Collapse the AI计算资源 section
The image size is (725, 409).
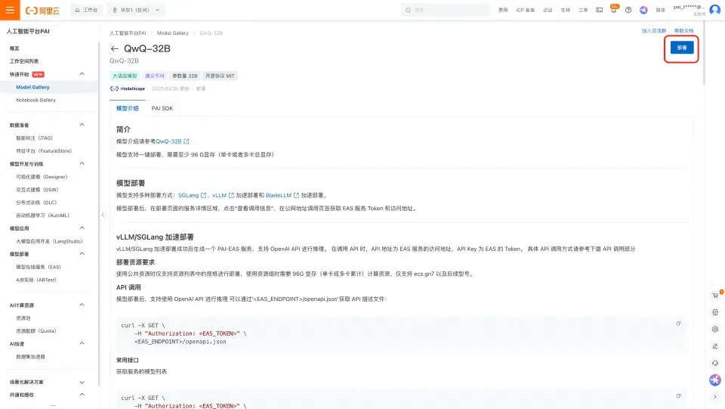point(82,305)
